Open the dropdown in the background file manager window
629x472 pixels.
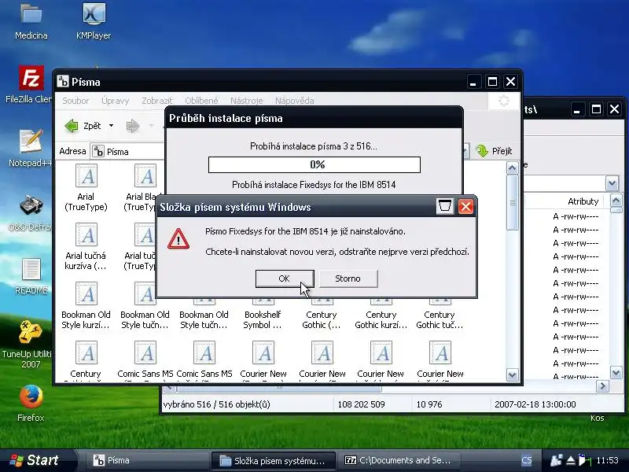click(612, 183)
